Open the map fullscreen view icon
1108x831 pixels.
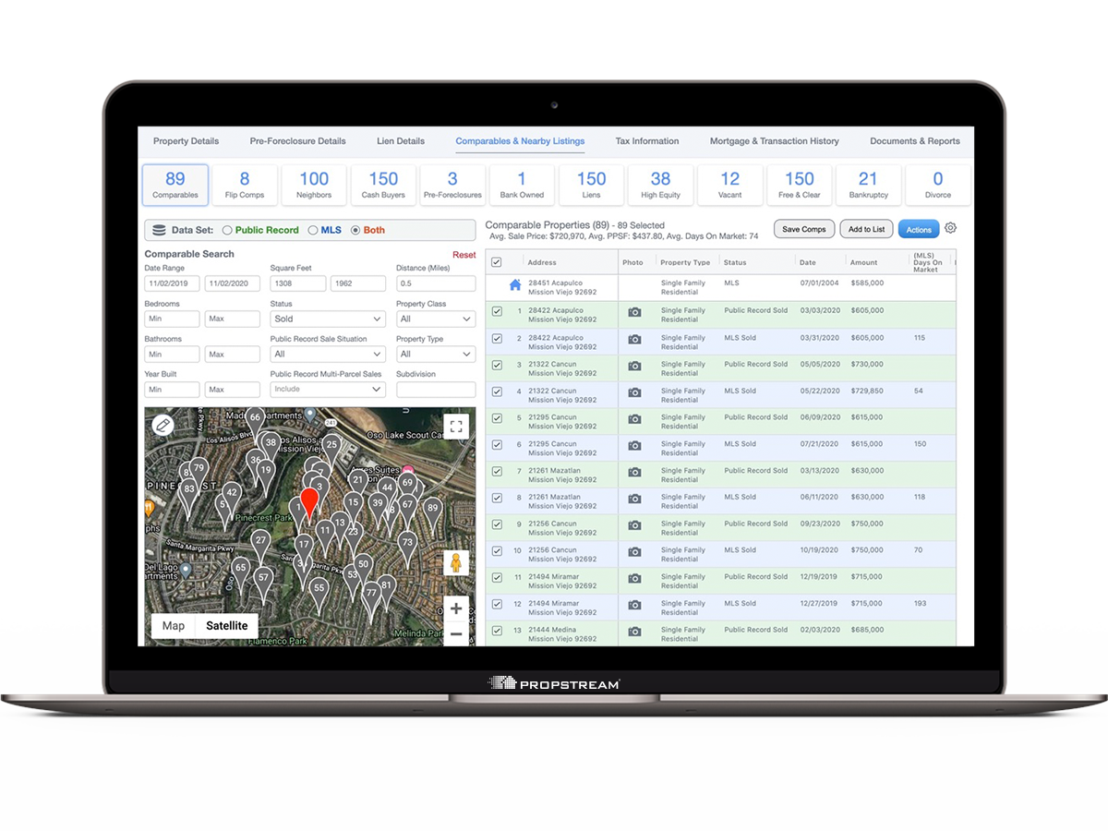(456, 426)
